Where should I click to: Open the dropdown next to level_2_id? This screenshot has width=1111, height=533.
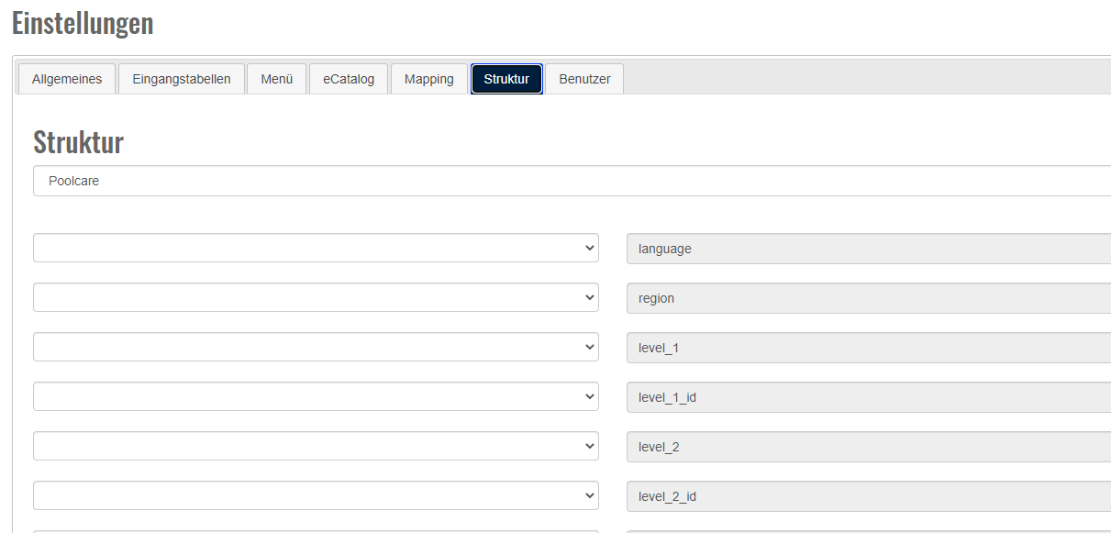point(316,495)
